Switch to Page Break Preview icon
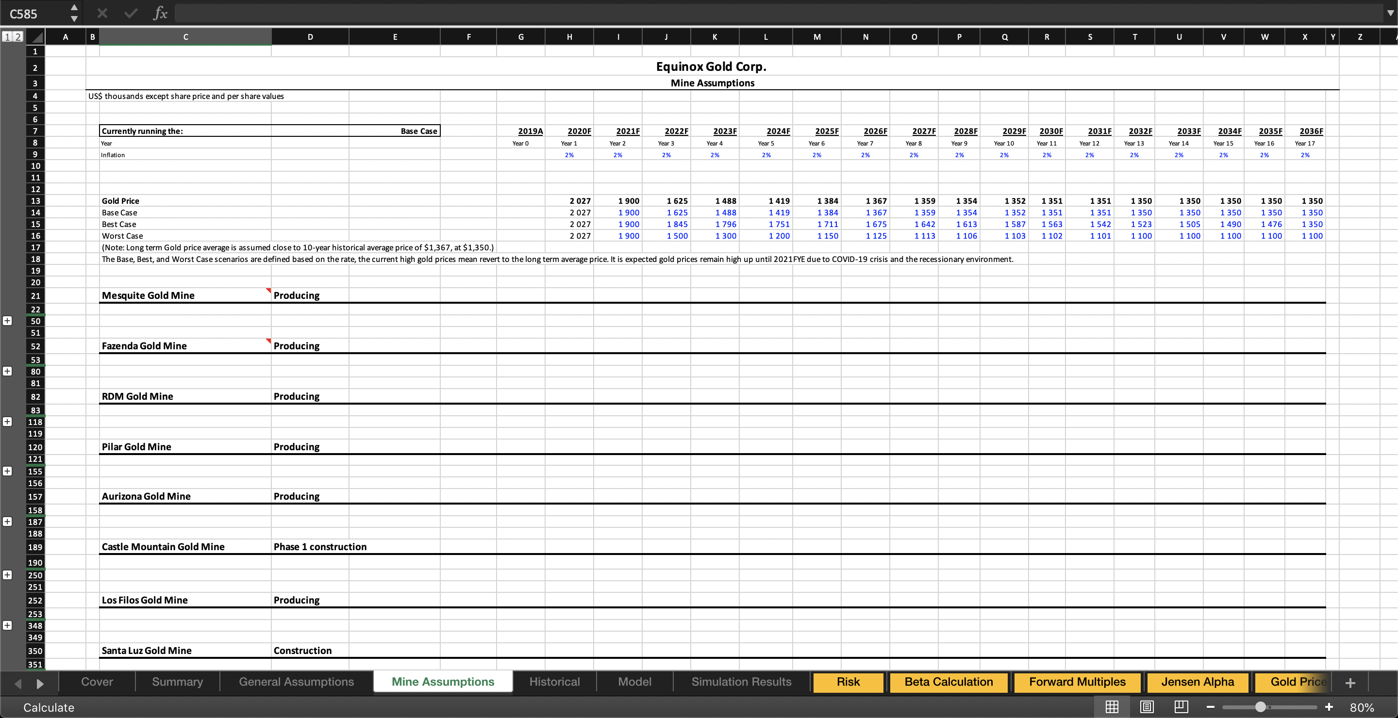 coord(1182,707)
